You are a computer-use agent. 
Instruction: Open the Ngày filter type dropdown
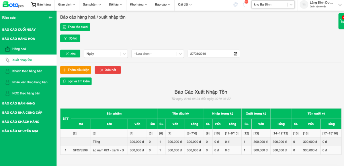tap(105, 54)
